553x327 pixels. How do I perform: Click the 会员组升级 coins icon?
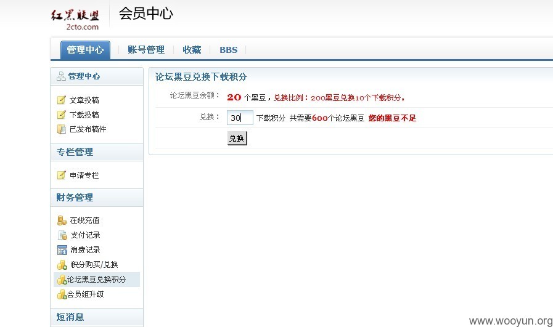pos(62,294)
